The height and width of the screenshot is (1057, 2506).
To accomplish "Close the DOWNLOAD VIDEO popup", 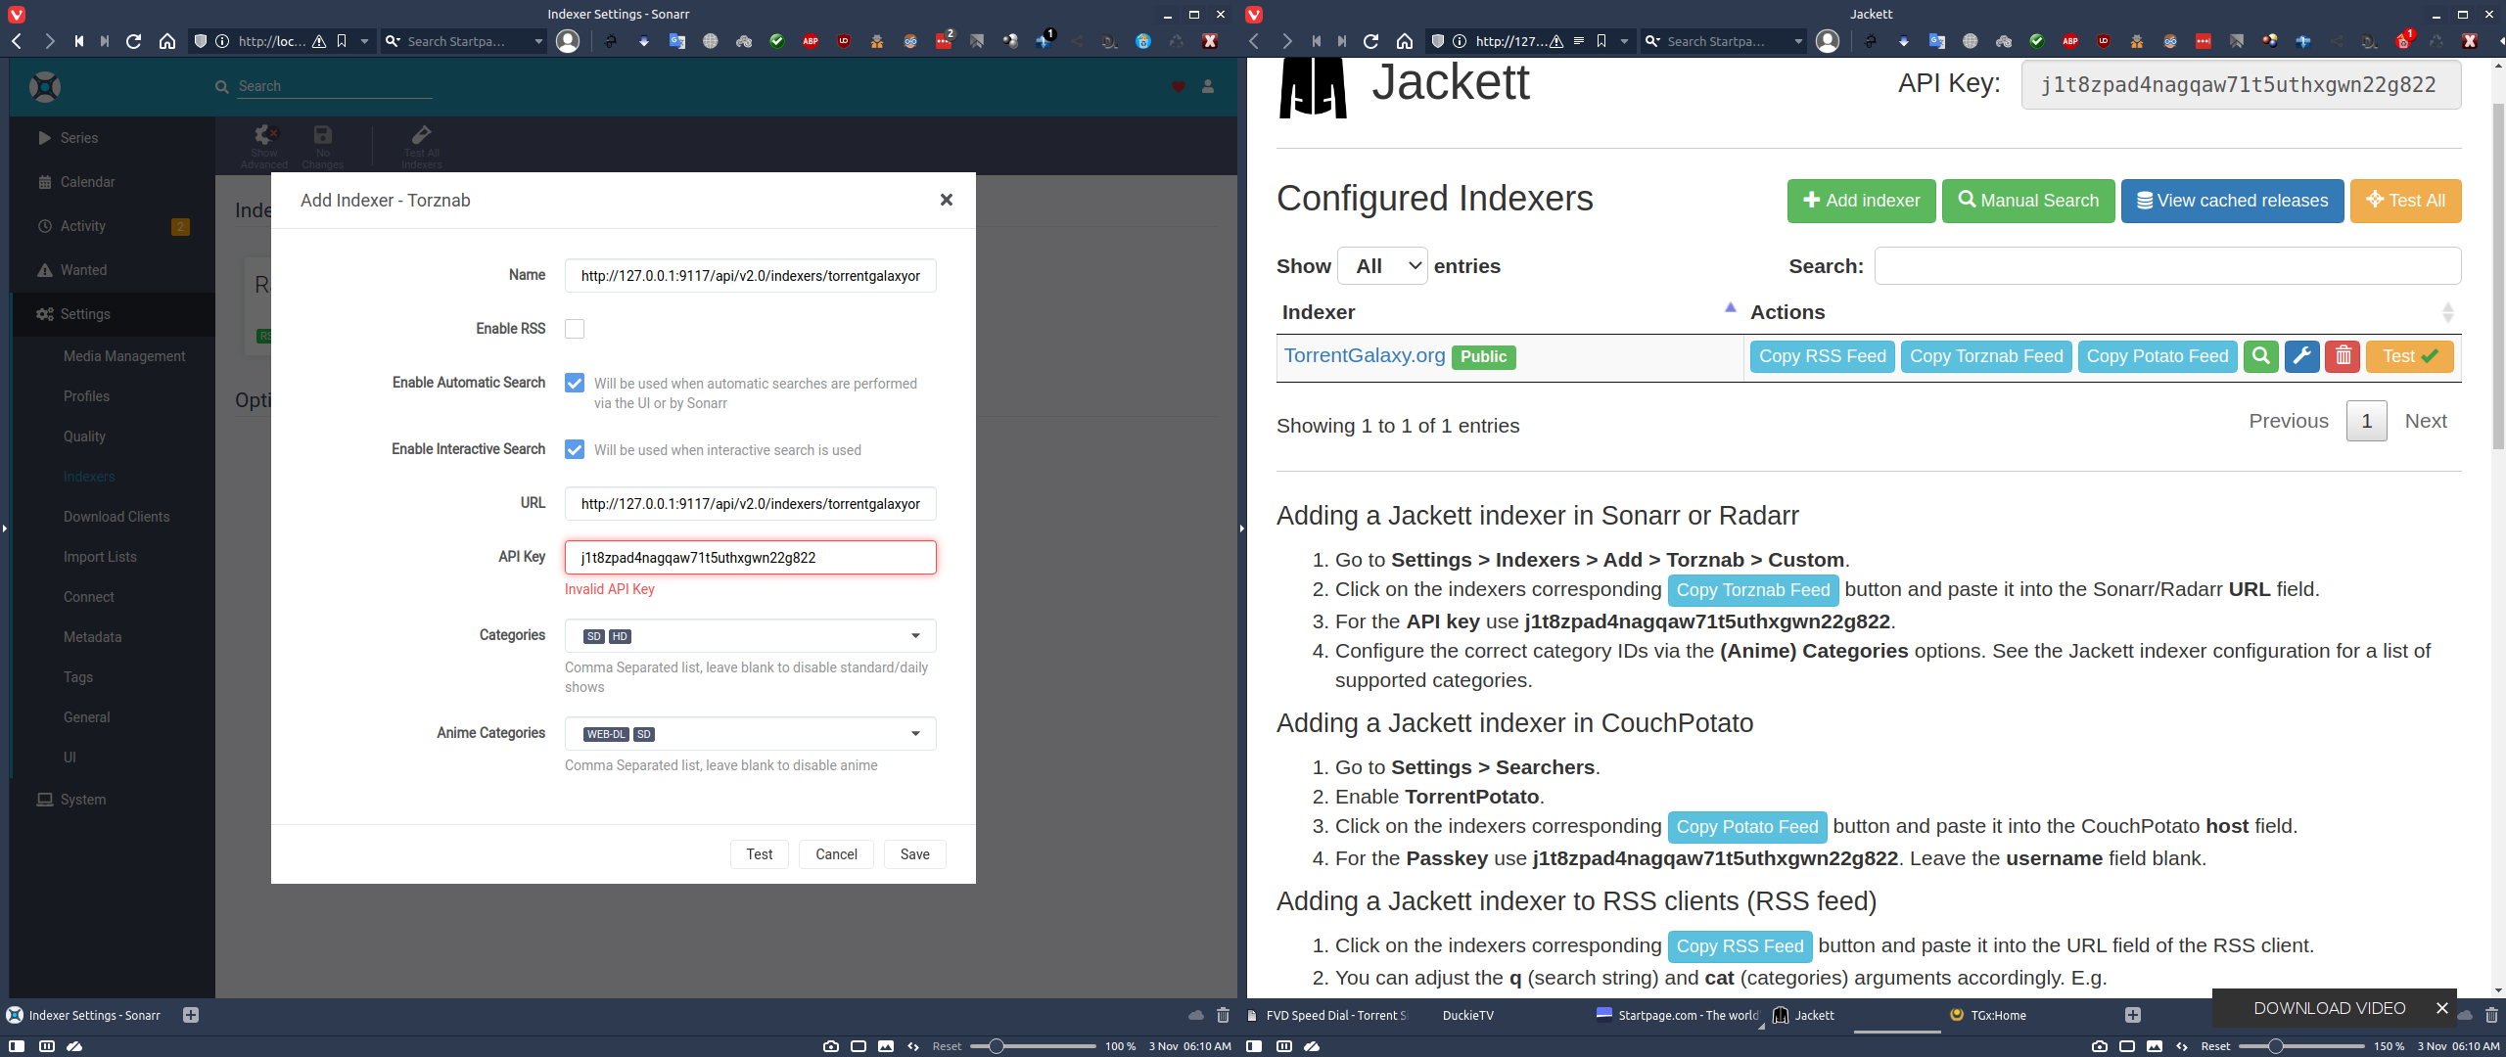I will click(x=2441, y=1008).
